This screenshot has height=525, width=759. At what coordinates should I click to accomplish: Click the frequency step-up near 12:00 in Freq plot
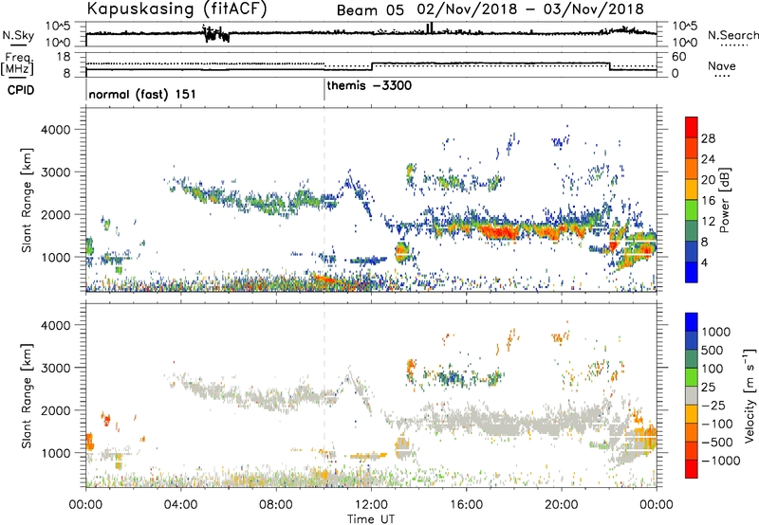(x=372, y=66)
